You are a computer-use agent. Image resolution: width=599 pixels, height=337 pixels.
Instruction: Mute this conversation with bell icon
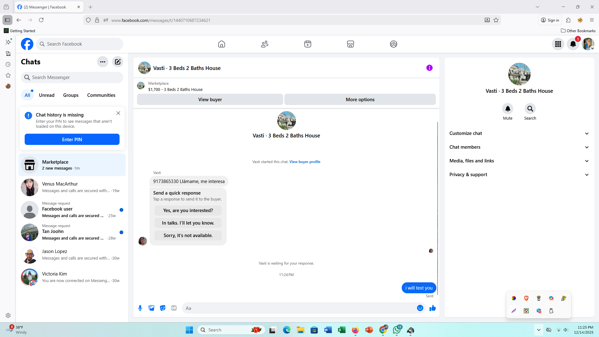click(508, 109)
